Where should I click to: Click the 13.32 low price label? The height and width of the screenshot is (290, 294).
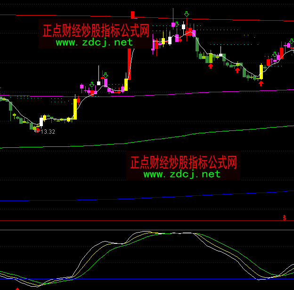coord(48,132)
